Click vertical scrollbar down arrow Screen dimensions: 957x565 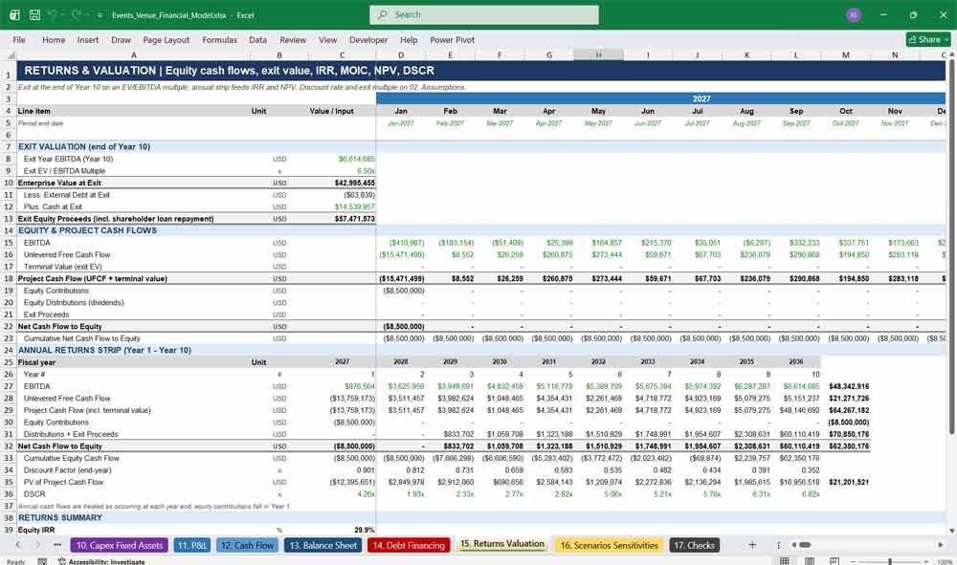(x=951, y=532)
